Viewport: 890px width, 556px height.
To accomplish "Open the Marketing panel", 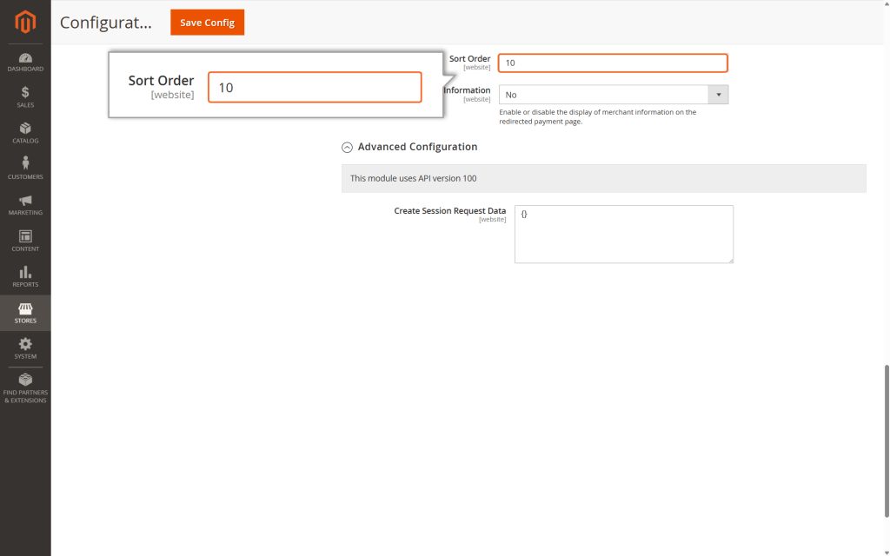I will coord(25,205).
